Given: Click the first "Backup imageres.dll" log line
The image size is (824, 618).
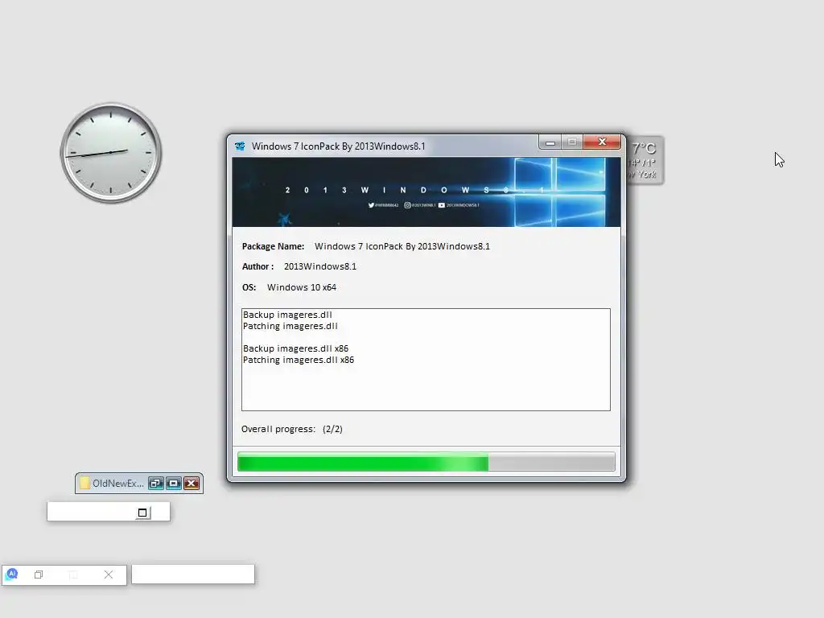Looking at the screenshot, I should 287,315.
